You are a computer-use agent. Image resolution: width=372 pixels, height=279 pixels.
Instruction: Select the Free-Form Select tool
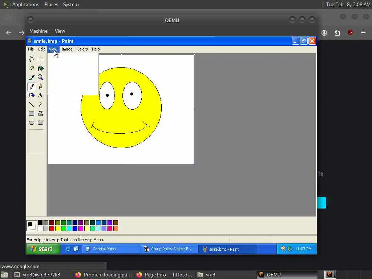click(32, 59)
